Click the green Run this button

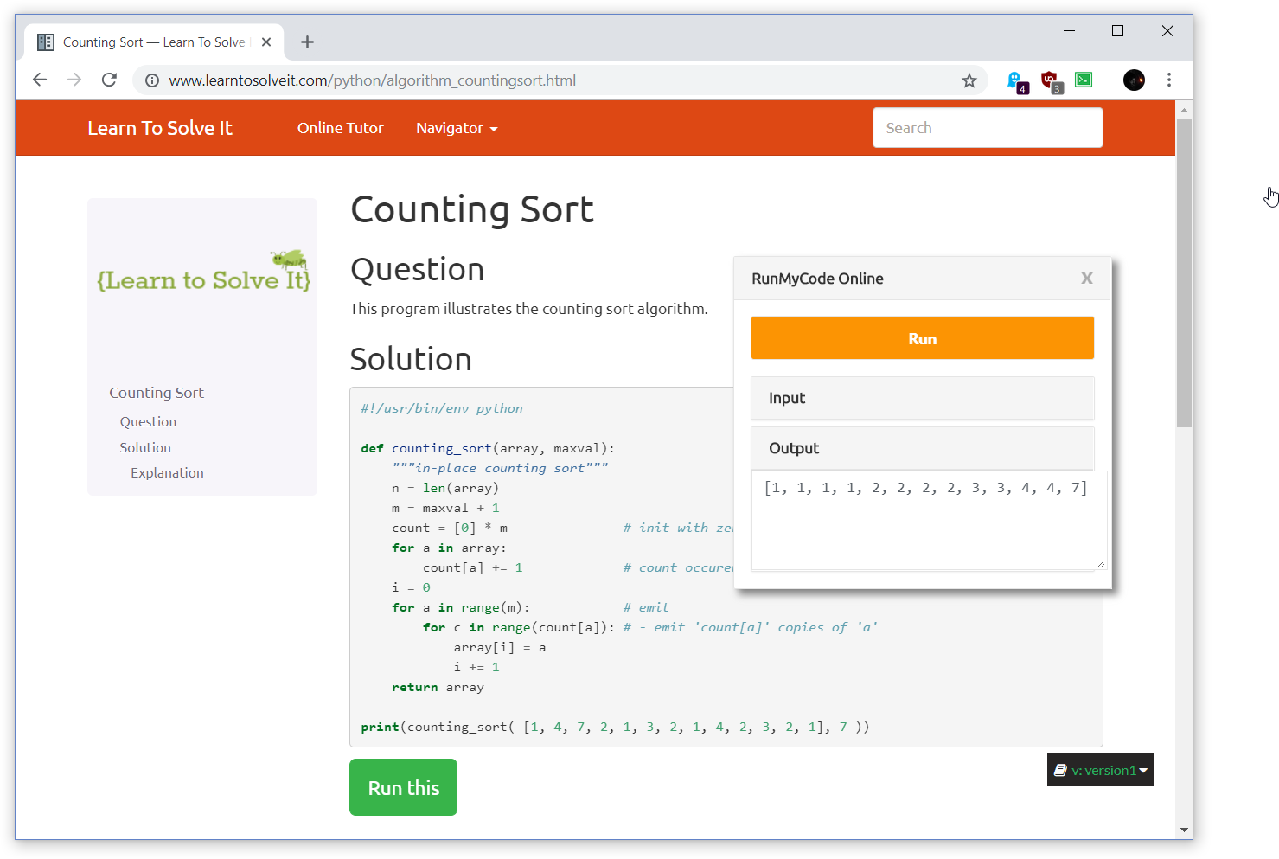coord(403,787)
